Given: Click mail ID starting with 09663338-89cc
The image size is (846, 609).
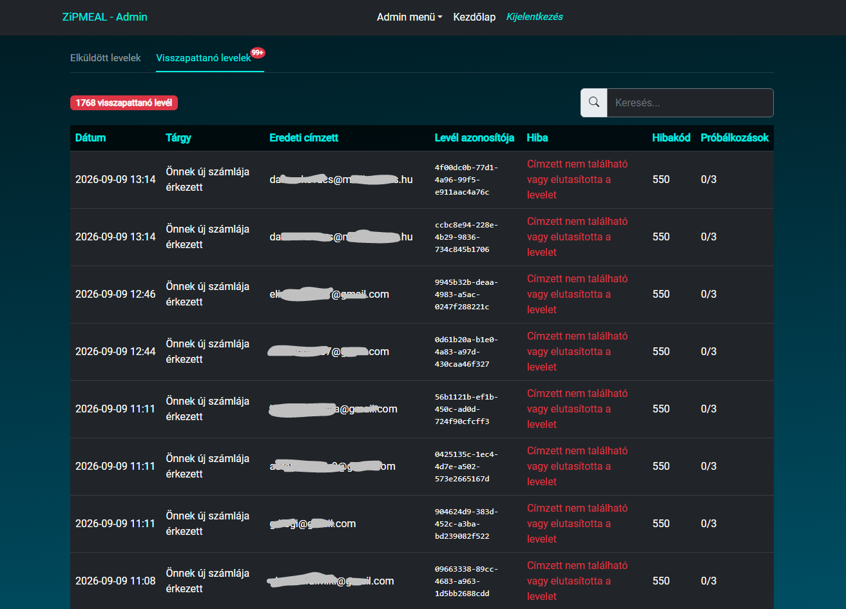Looking at the screenshot, I should [466, 581].
